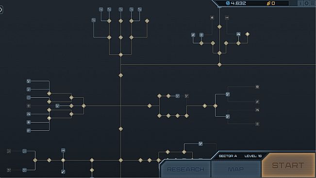
Task: Select the gold heart diamond in the left cluster
Action: tap(49, 118)
